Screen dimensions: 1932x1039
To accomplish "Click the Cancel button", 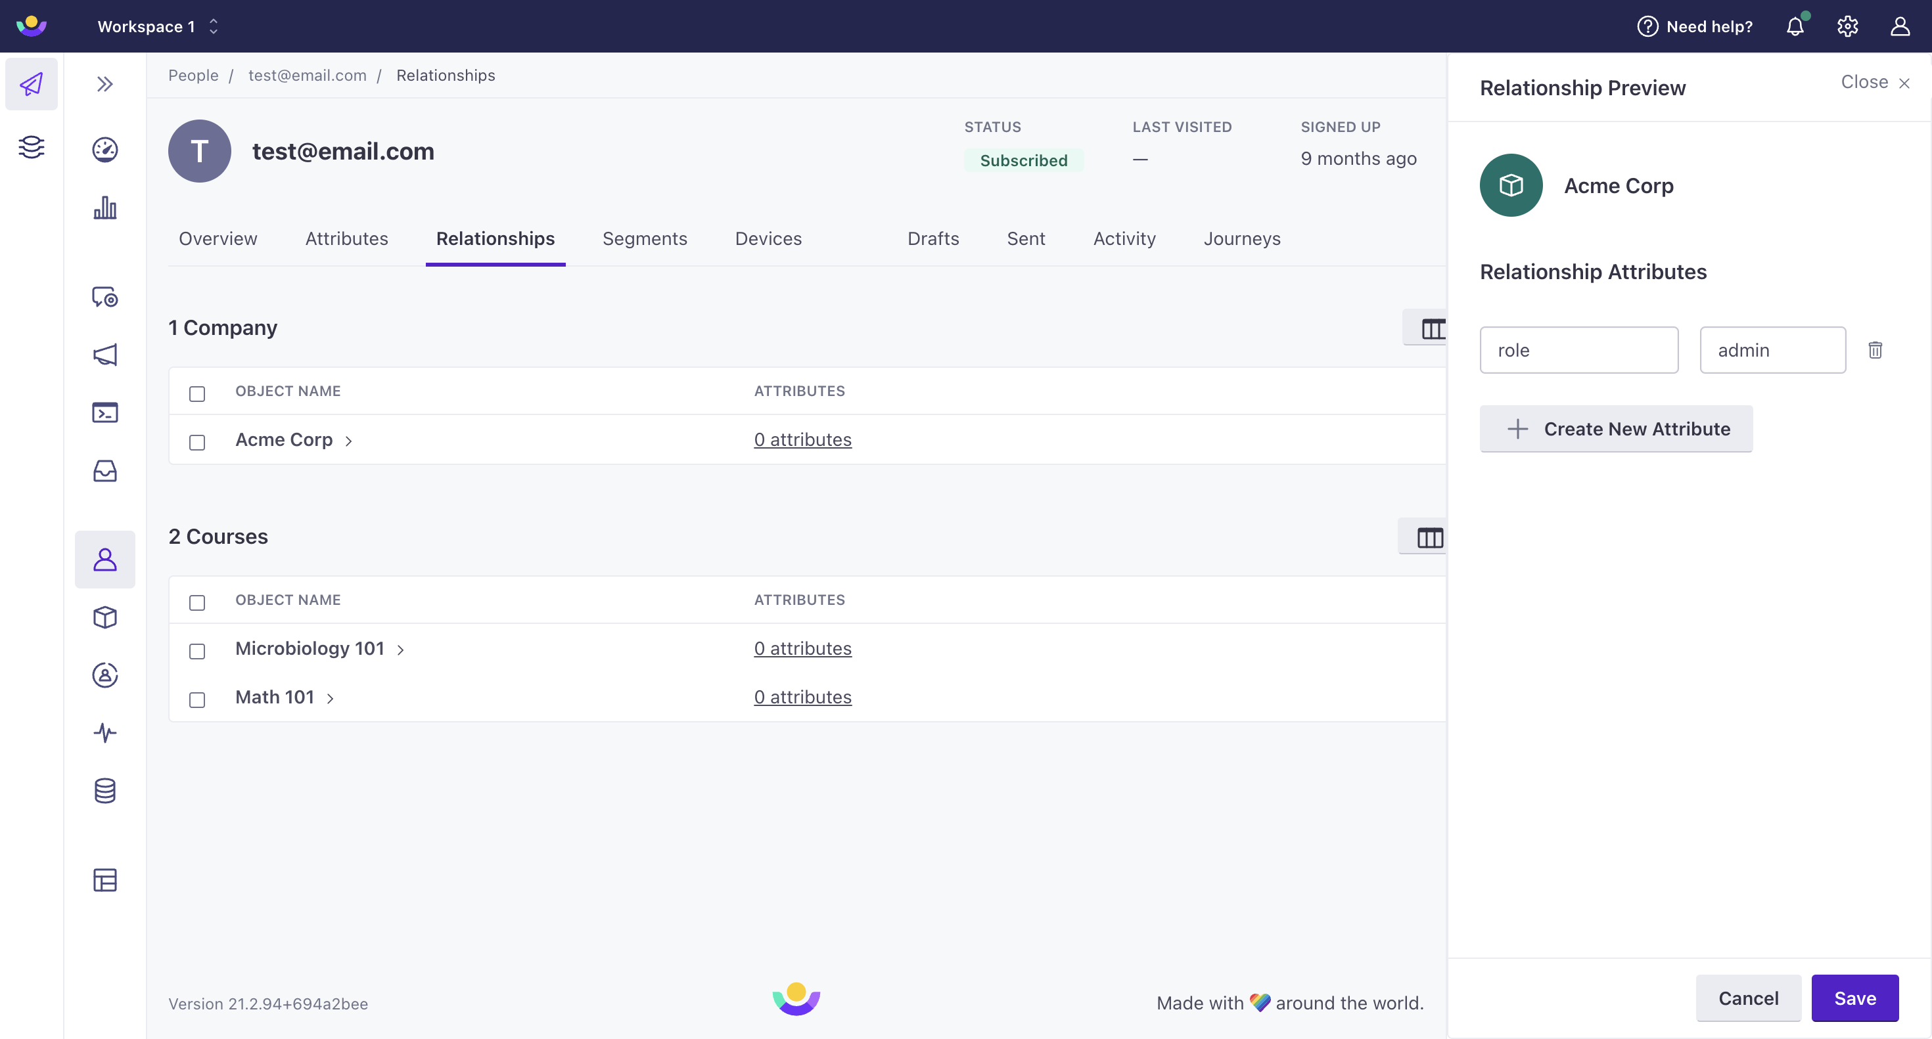I will tap(1748, 998).
